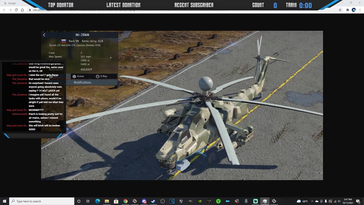Click the taskbar search box
364x205 pixels.
(x=42, y=201)
